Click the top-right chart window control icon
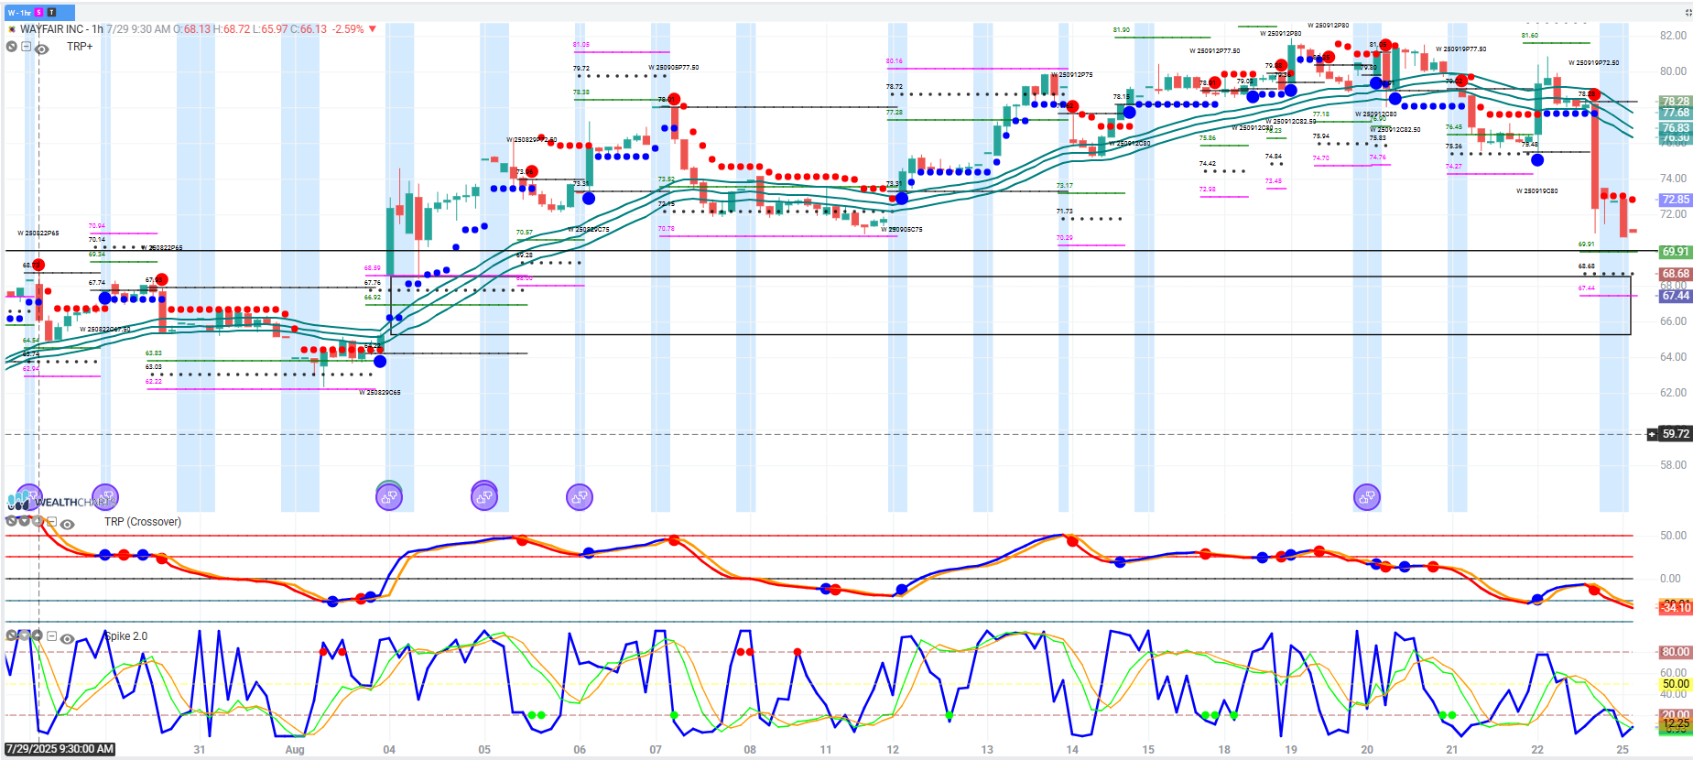The width and height of the screenshot is (1693, 760). pyautogui.click(x=1688, y=13)
